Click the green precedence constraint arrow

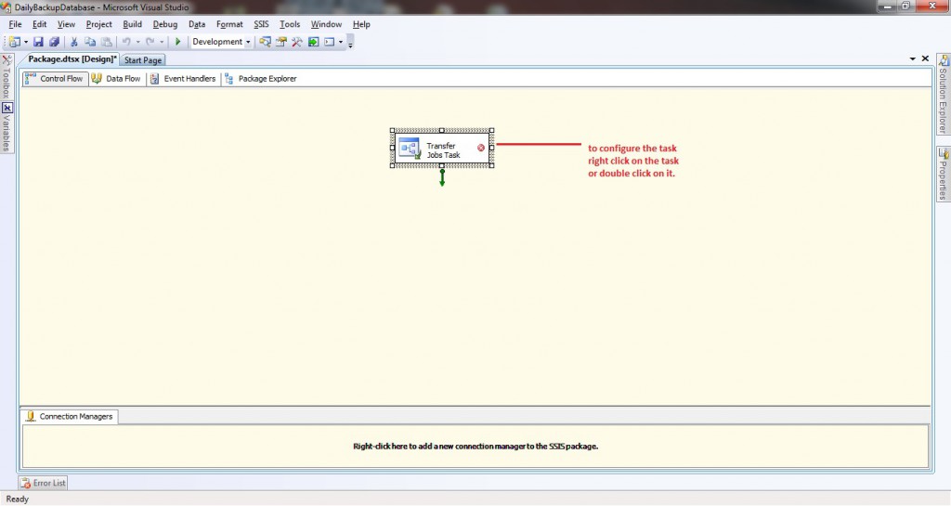click(x=442, y=177)
